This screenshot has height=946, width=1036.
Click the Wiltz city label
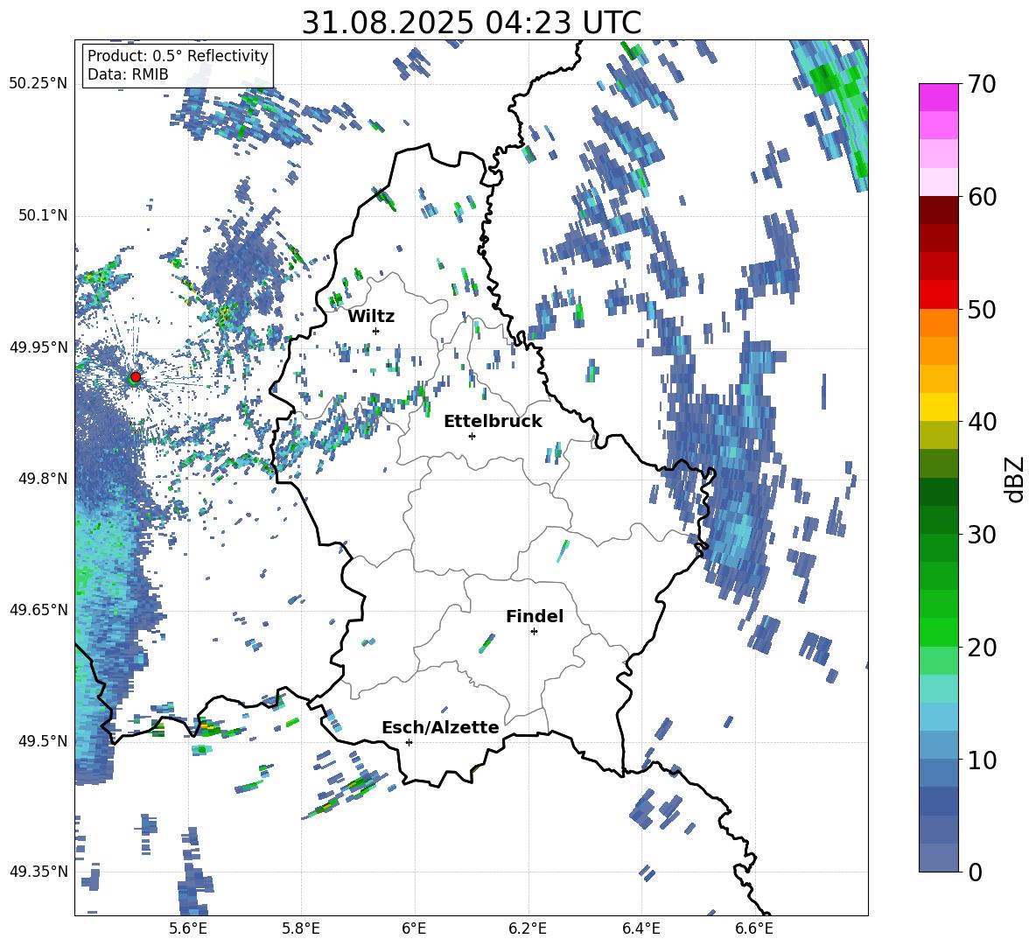point(371,317)
